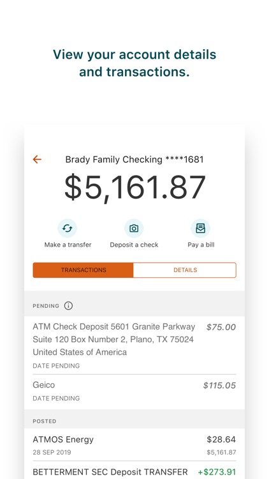Image resolution: width=269 pixels, height=479 pixels.
Task: Tap the orange back arrow
Action: pos(37,159)
